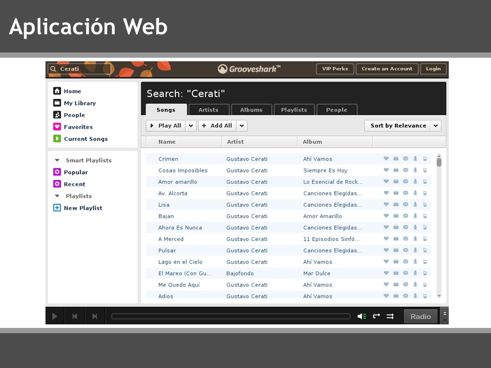Click the Home sidebar icon
Screen dimensions: 491x368
click(57, 91)
